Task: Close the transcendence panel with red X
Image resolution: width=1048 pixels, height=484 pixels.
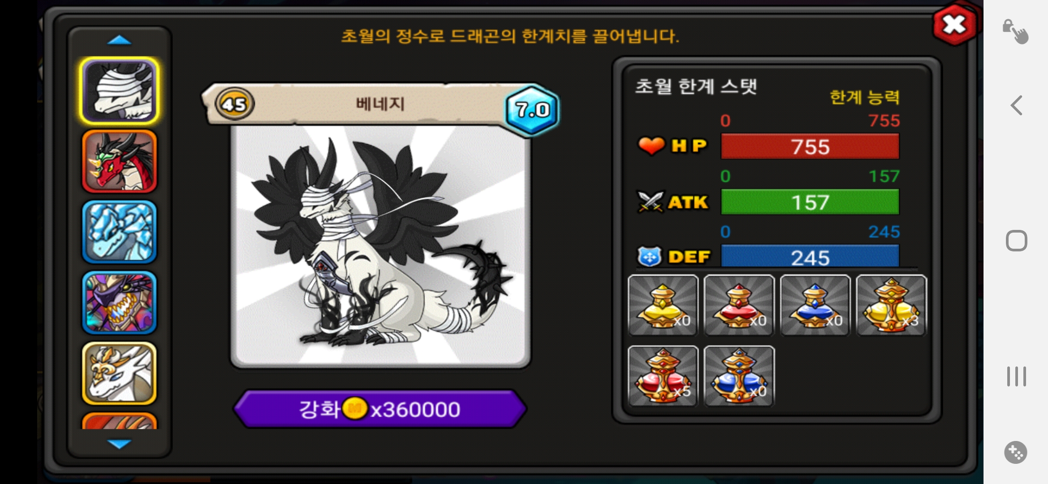Action: pos(954,25)
